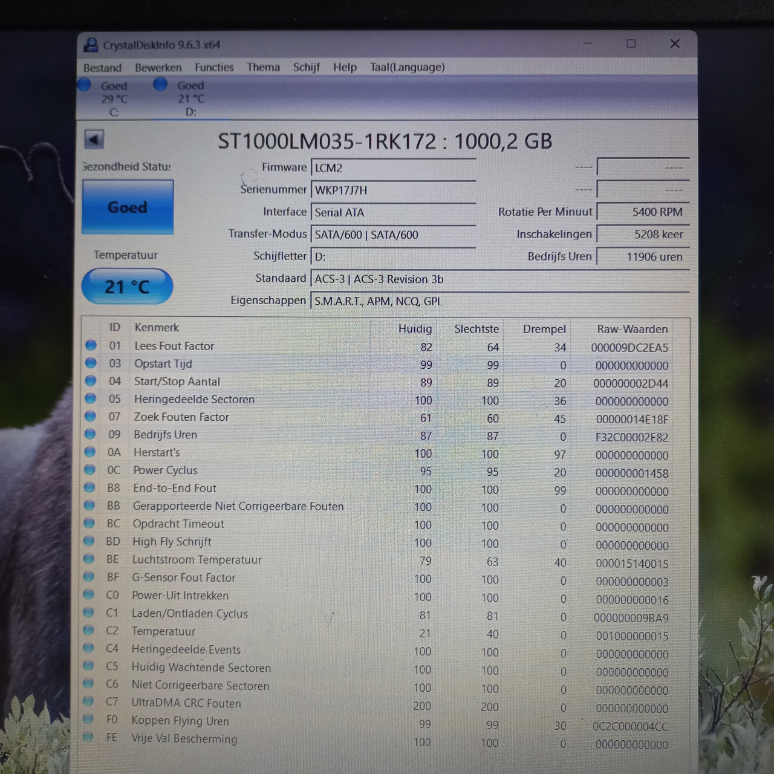Click the Huidig column header
Image resolution: width=774 pixels, height=774 pixels.
(x=415, y=329)
